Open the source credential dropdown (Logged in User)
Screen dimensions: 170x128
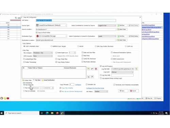pos(107,26)
